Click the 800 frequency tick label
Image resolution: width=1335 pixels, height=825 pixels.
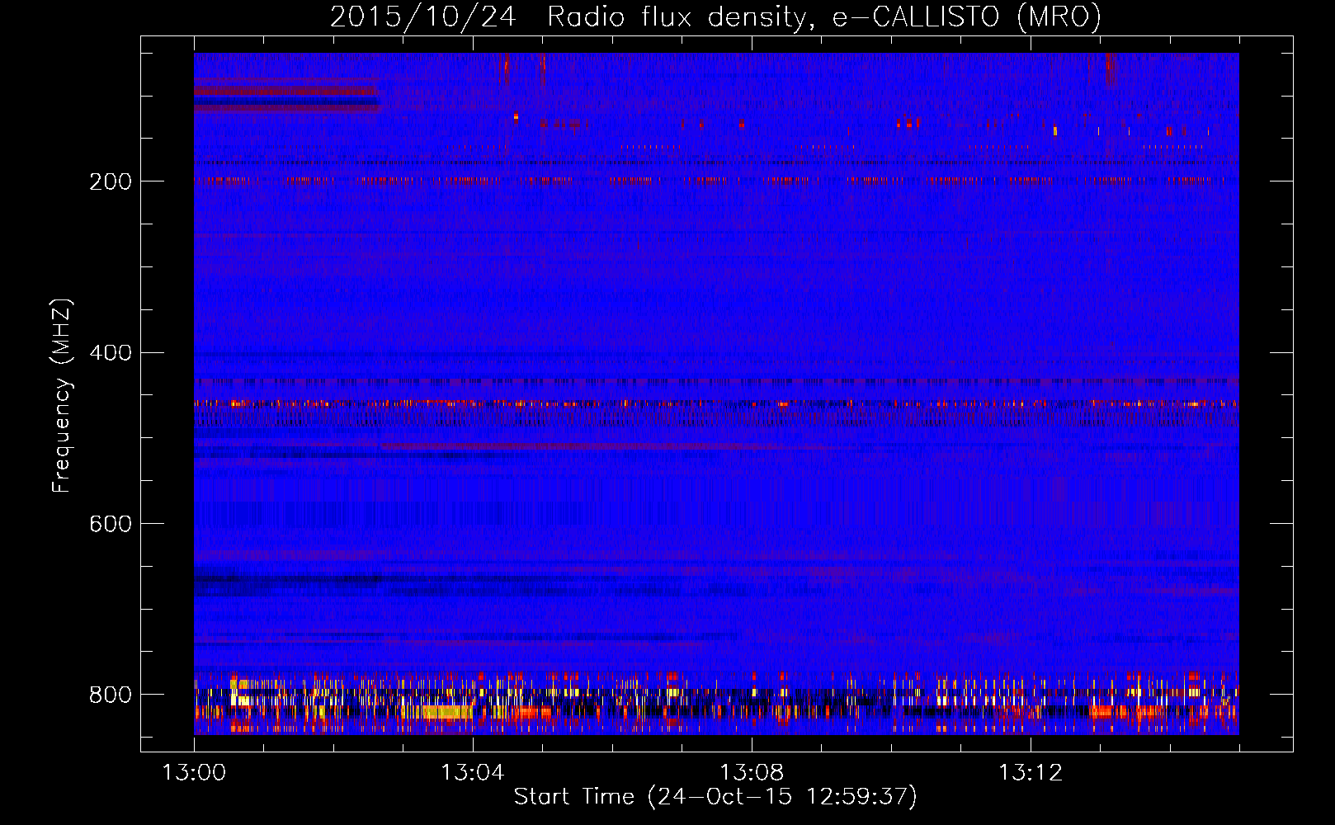(111, 695)
